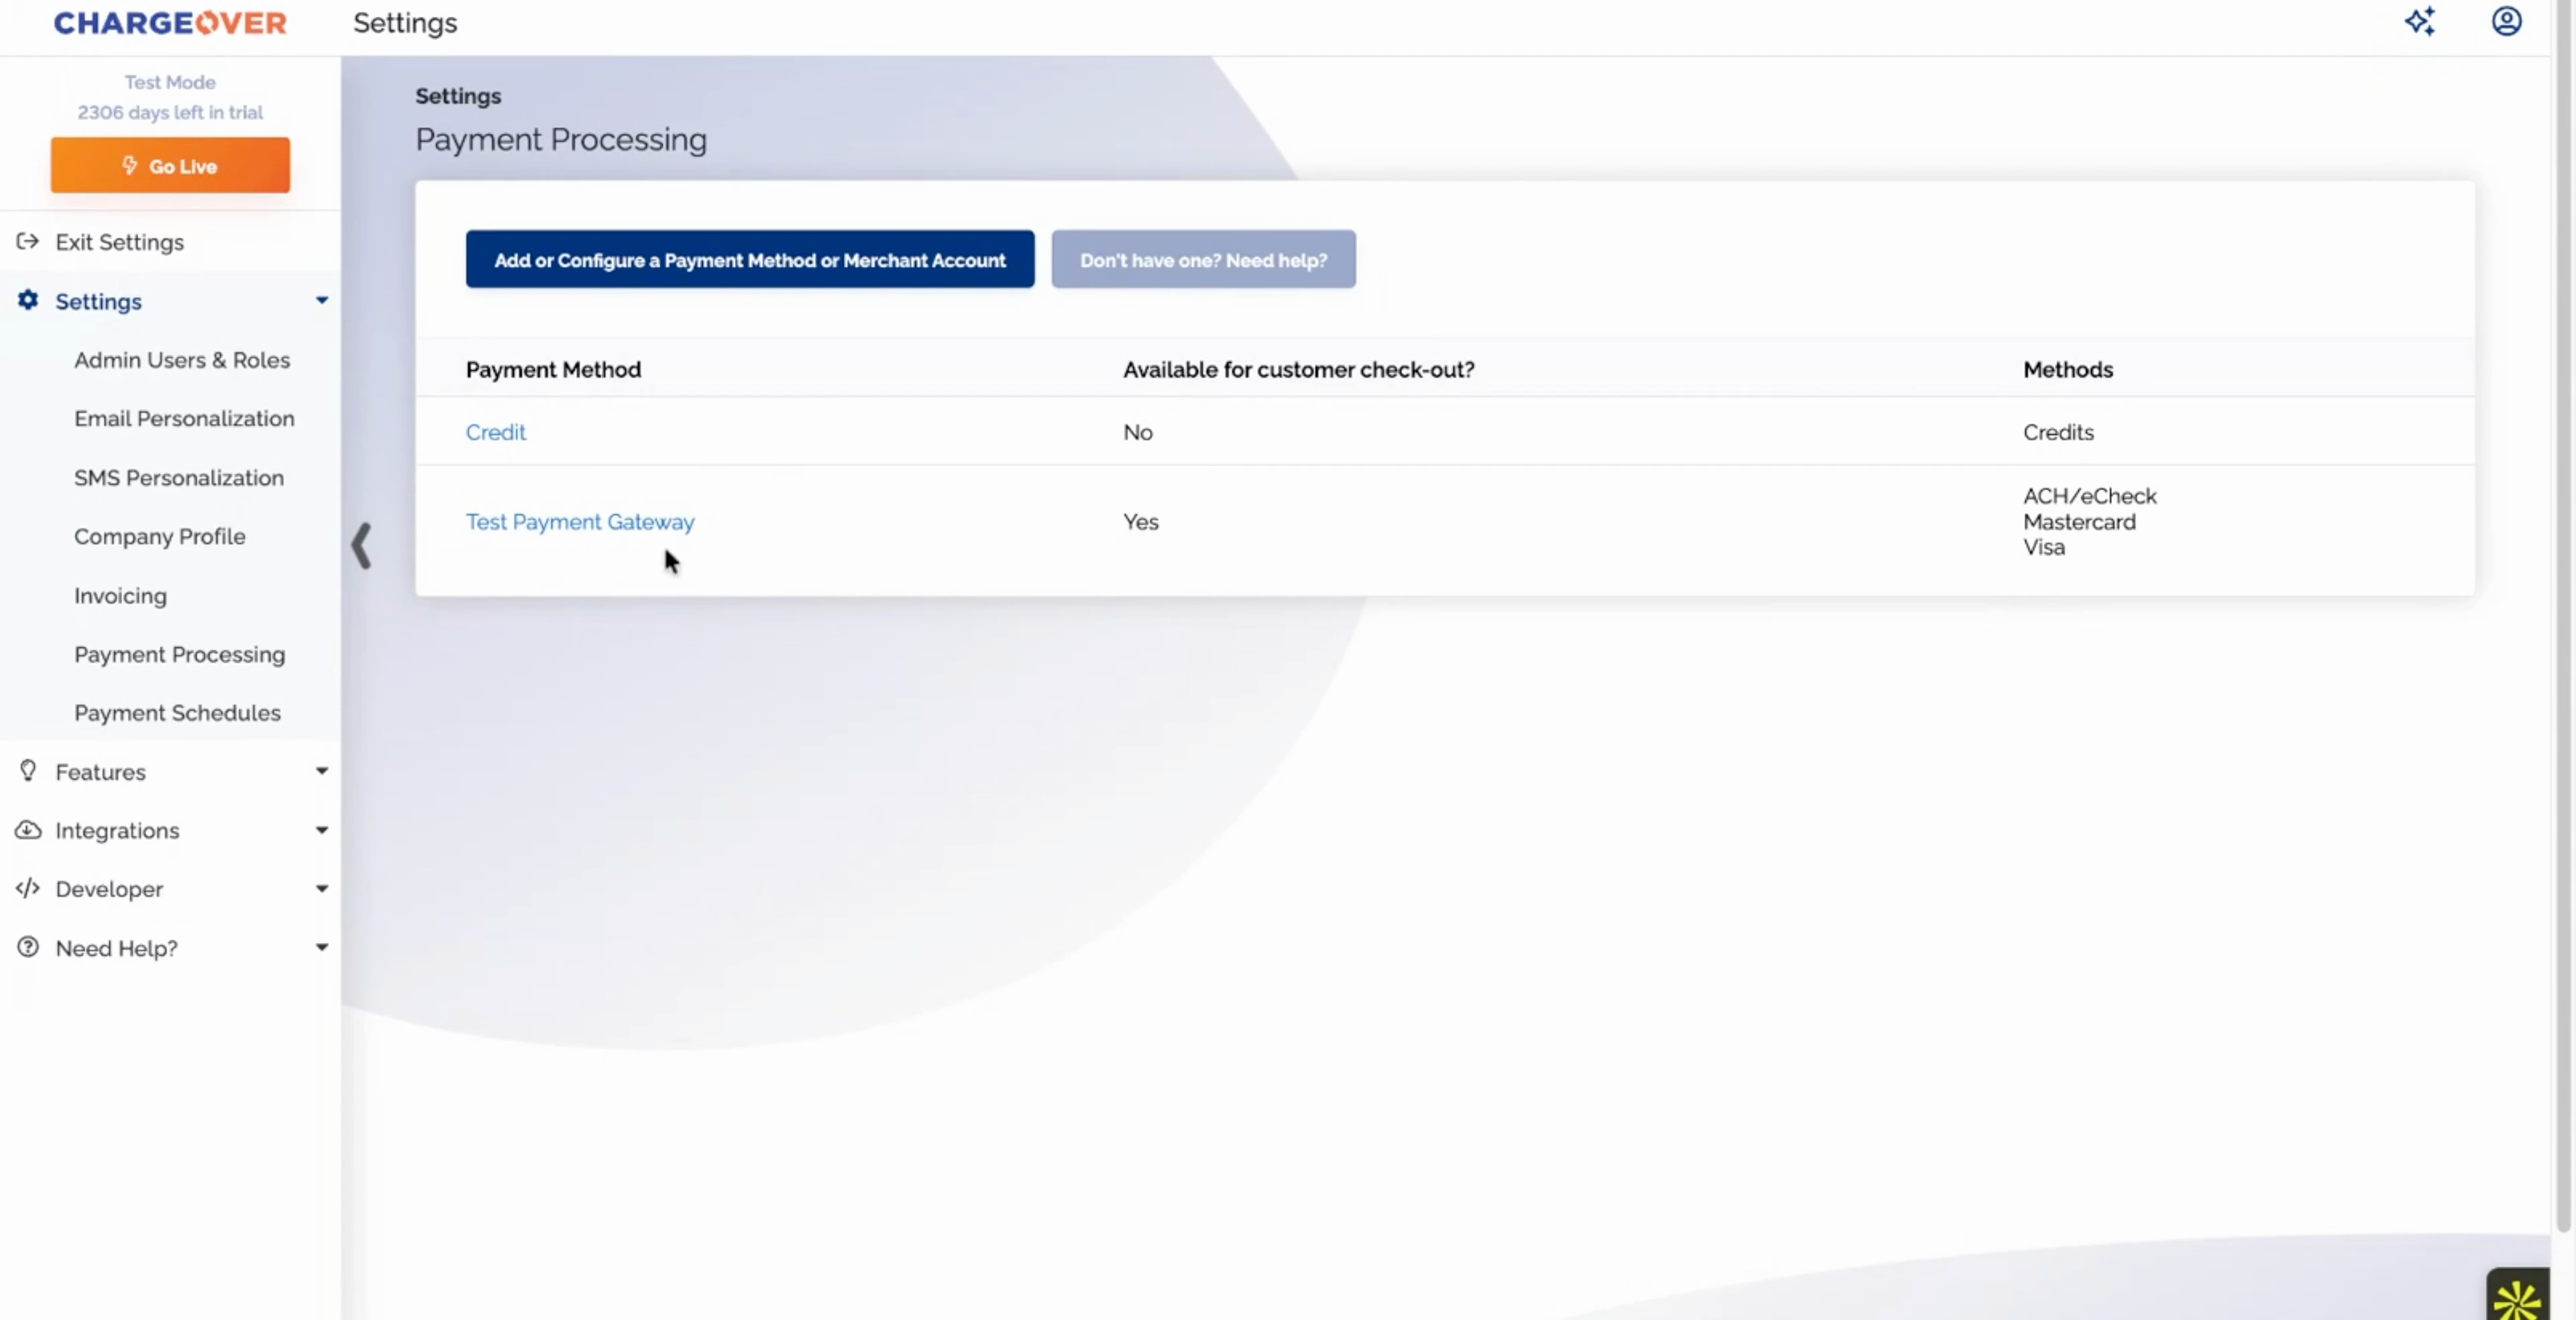
Task: Click the Settings title in top bar
Action: [x=405, y=23]
